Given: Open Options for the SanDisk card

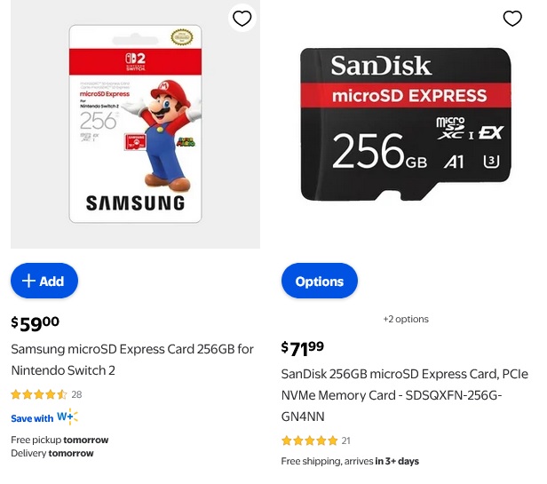Looking at the screenshot, I should point(319,281).
